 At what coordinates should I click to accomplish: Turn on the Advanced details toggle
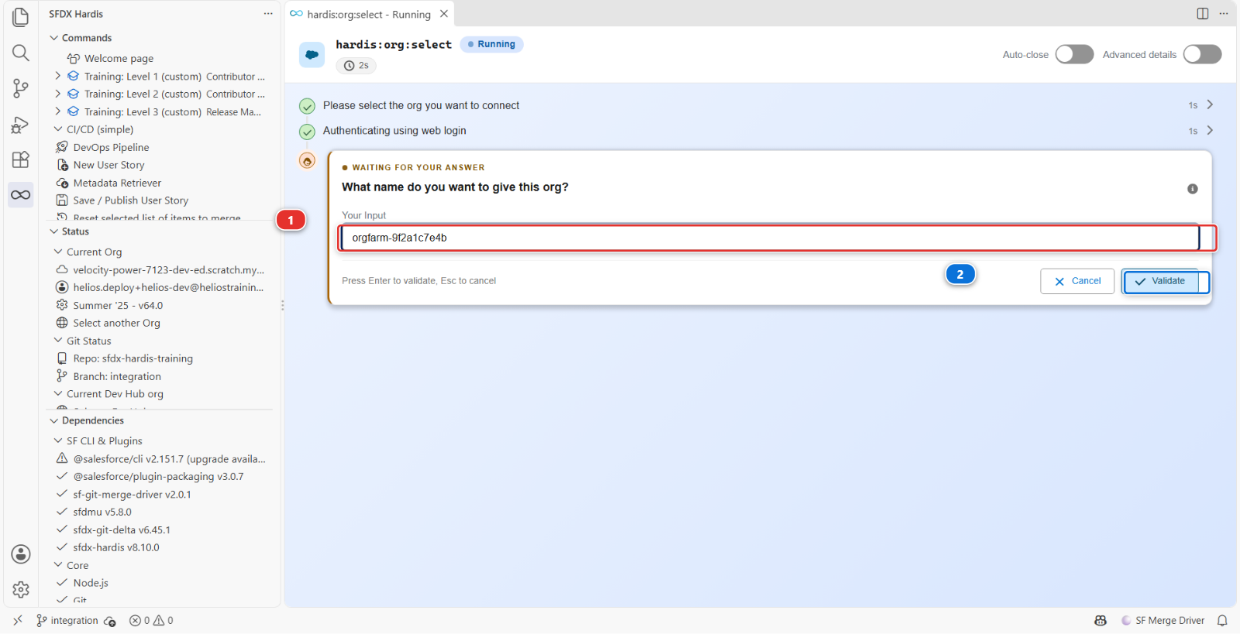click(1202, 54)
